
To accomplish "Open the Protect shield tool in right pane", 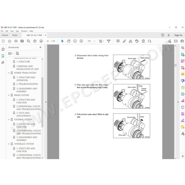I will point(183,107).
